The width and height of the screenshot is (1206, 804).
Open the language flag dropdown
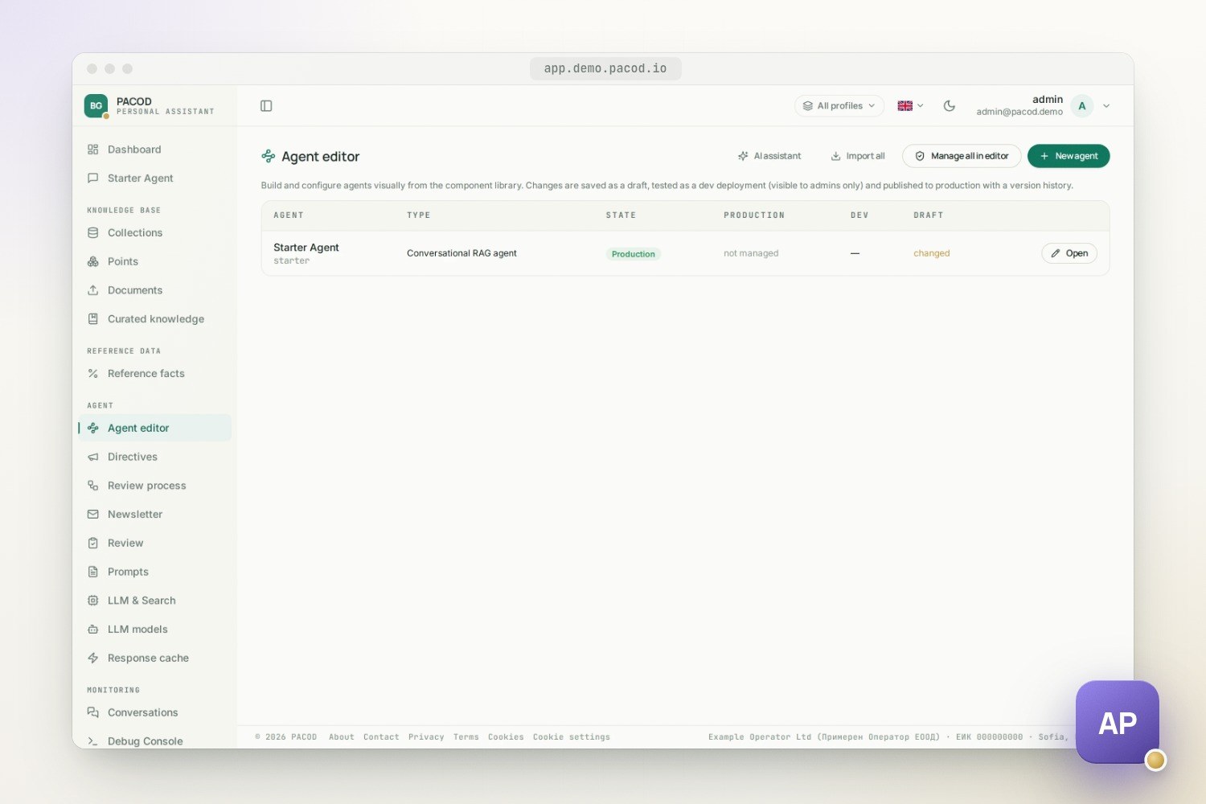(910, 106)
